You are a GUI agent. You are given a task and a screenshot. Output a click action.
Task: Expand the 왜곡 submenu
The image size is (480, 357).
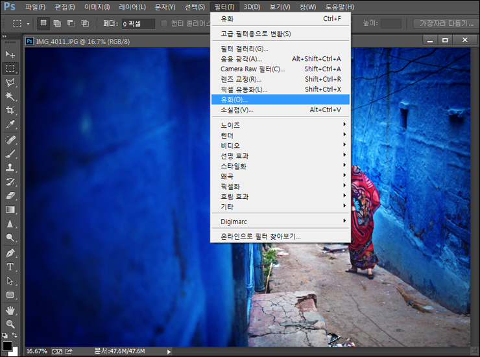click(280, 176)
